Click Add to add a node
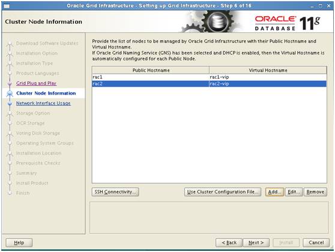 pos(274,192)
